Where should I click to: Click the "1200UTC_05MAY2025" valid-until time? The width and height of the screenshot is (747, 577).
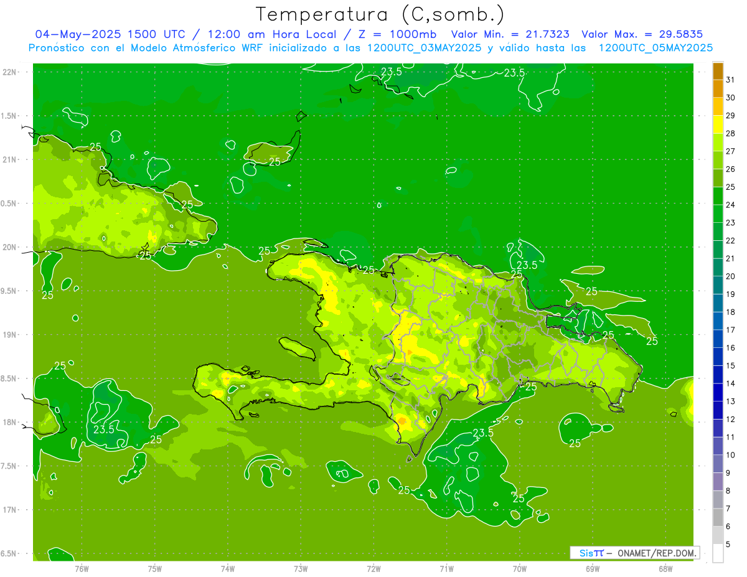click(x=655, y=48)
